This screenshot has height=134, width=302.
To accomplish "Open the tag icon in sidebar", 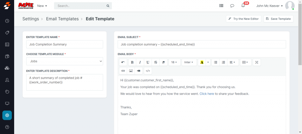I will tap(7, 32).
